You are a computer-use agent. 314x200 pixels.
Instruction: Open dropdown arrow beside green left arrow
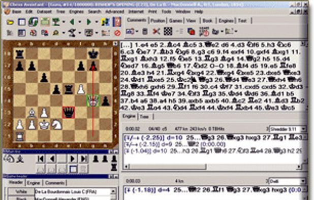[80, 22]
